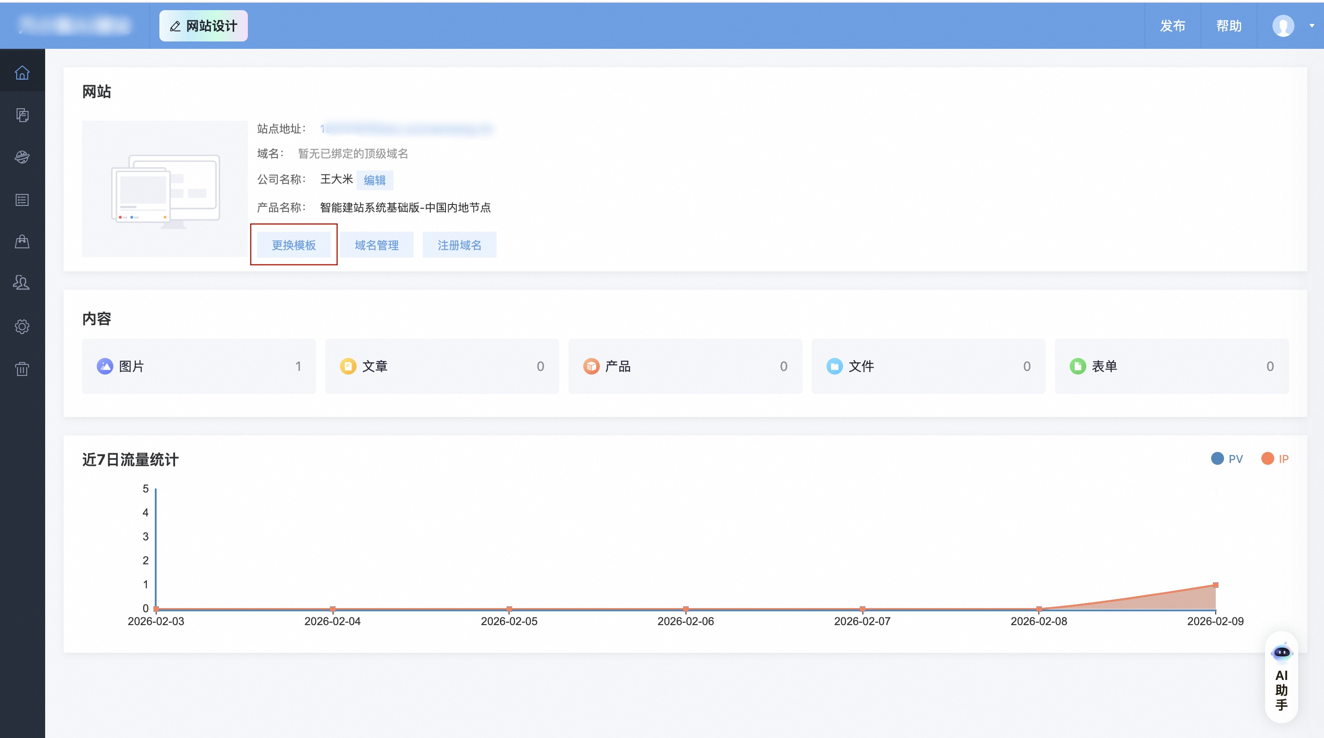The height and width of the screenshot is (738, 1324).
Task: Open the 帮助 menu in top bar
Action: tap(1229, 26)
